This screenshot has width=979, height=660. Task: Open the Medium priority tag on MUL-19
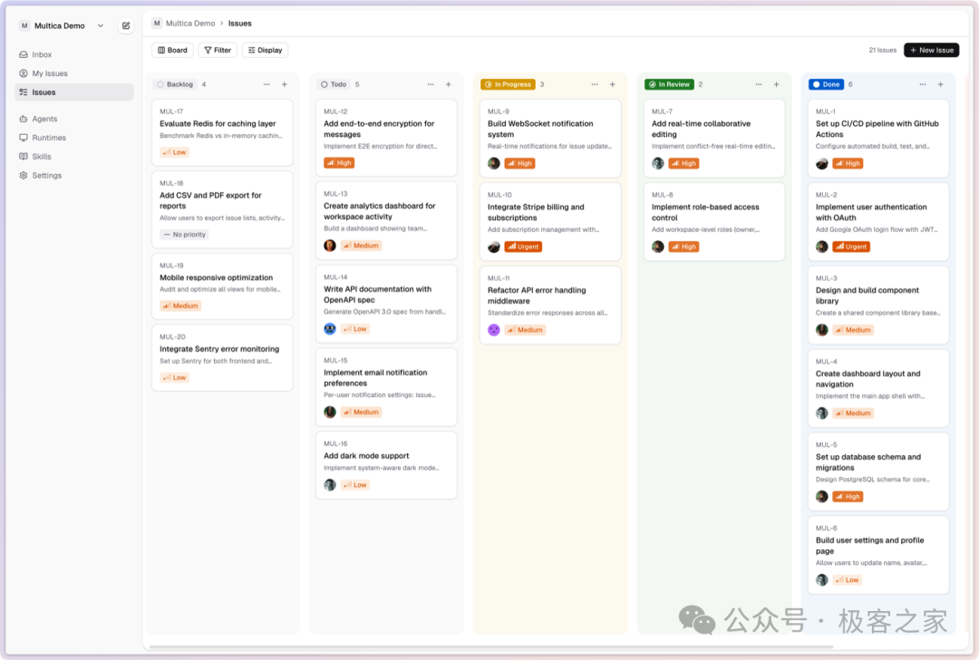click(180, 306)
